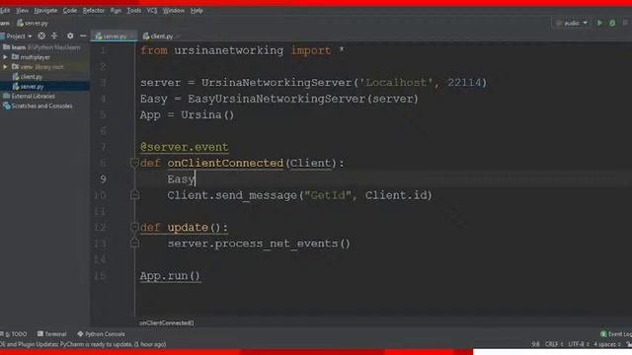This screenshot has height=355, width=632.
Task: Place cursor on the App.run() line
Action: pyautogui.click(x=170, y=276)
